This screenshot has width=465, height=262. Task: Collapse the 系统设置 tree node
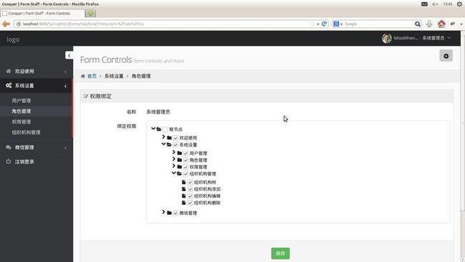click(163, 144)
